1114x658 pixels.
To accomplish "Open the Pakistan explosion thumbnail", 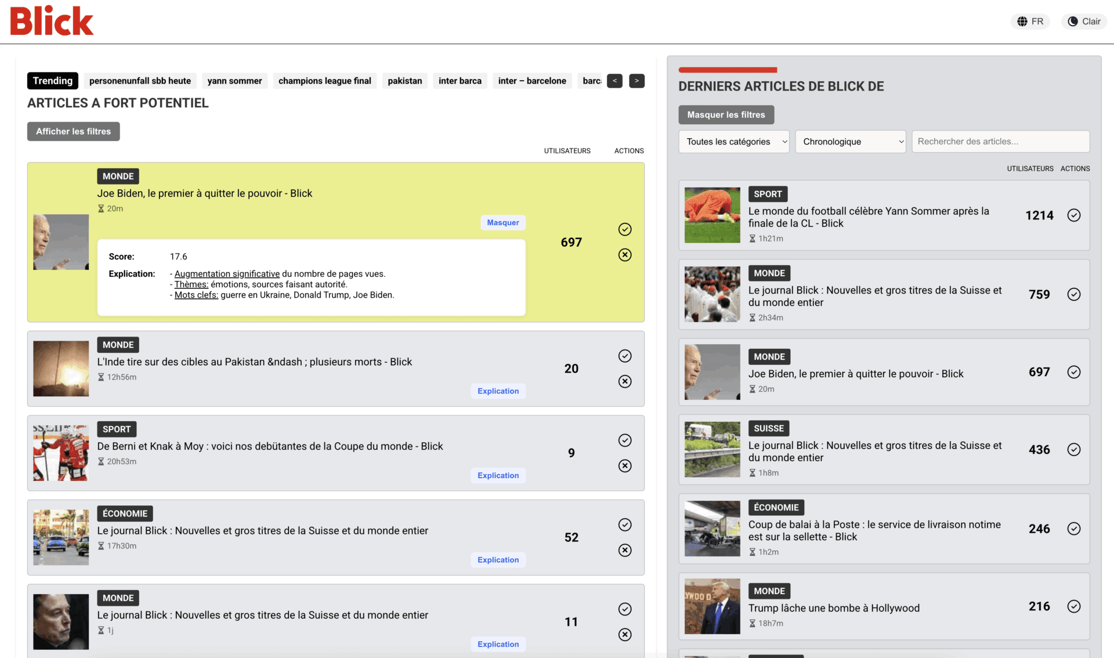I will tap(61, 368).
